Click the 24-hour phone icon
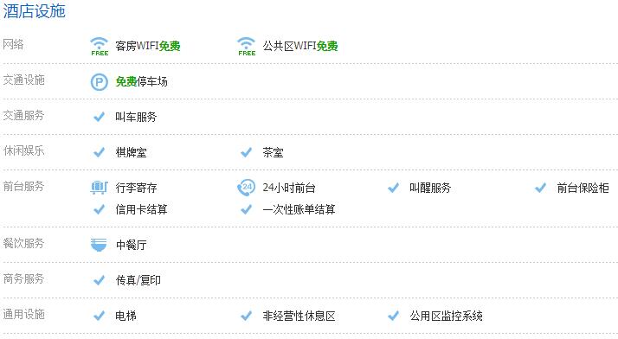The width and height of the screenshot is (618, 339). pos(247,188)
